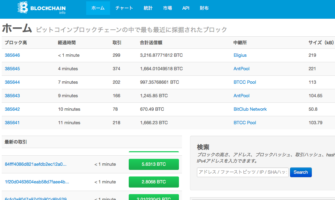Click the size value 104.65
This screenshot has width=335, height=200.
coord(316,96)
